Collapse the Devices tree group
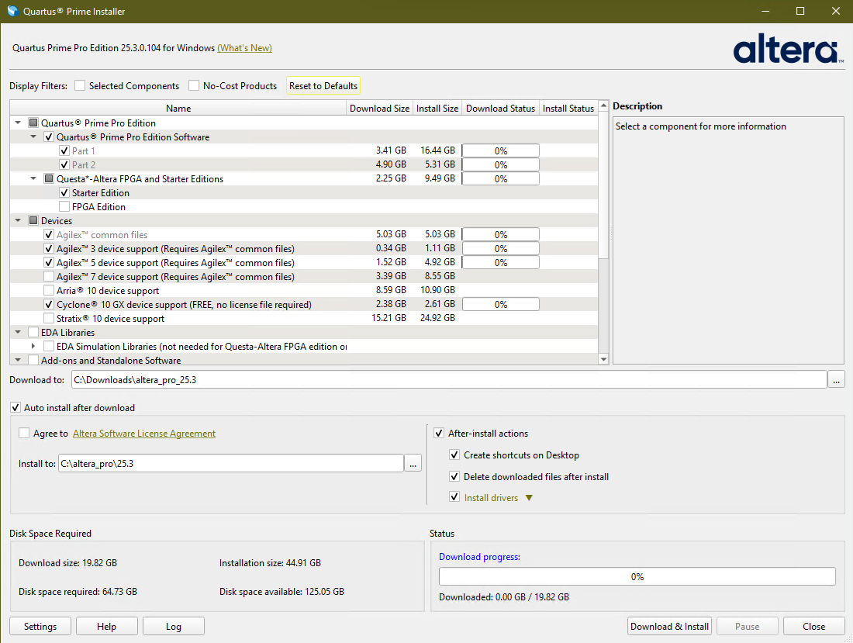This screenshot has width=853, height=643. 18,221
